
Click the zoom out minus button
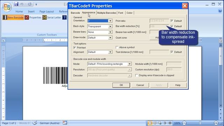tap(184, 123)
